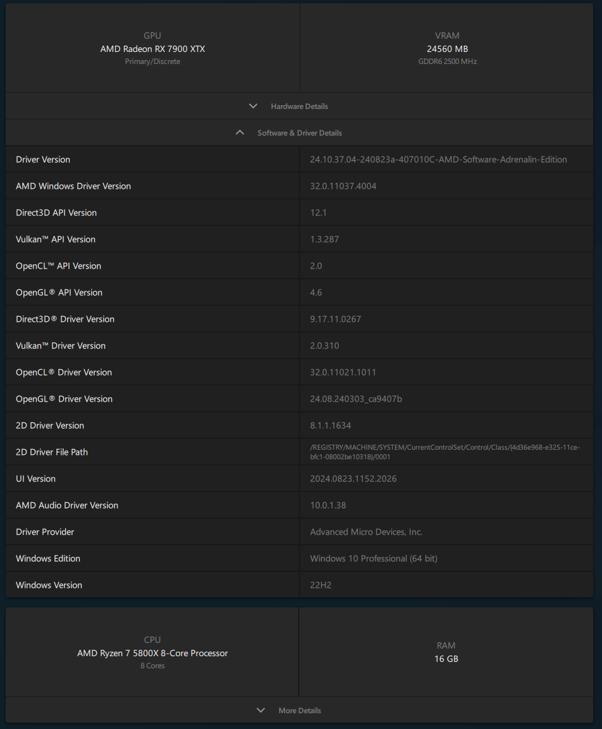
Task: Click the 2D Driver Version label
Action: pos(50,426)
